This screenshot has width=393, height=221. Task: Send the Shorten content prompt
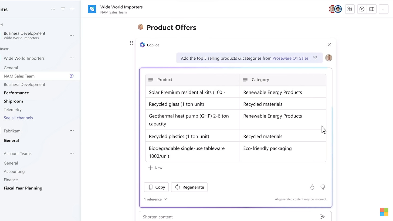click(x=323, y=217)
